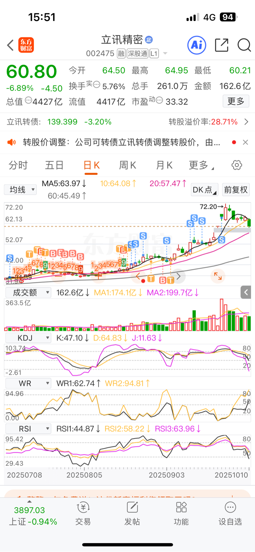Tap the back arrow icon
255x552 pixels.
click(11, 45)
